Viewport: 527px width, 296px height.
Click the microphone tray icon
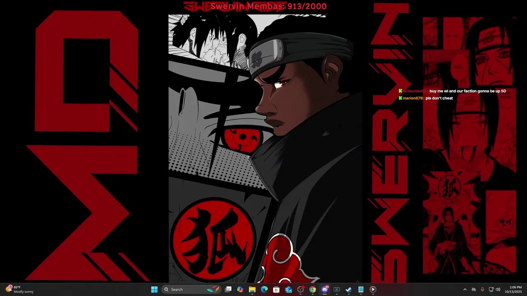482,289
